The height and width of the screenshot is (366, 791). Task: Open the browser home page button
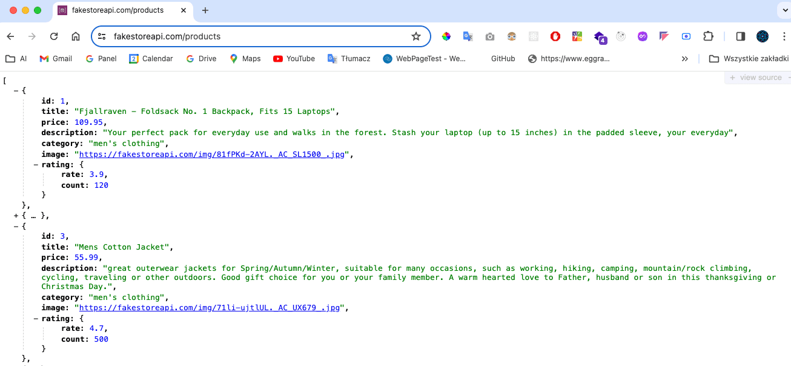[76, 36]
